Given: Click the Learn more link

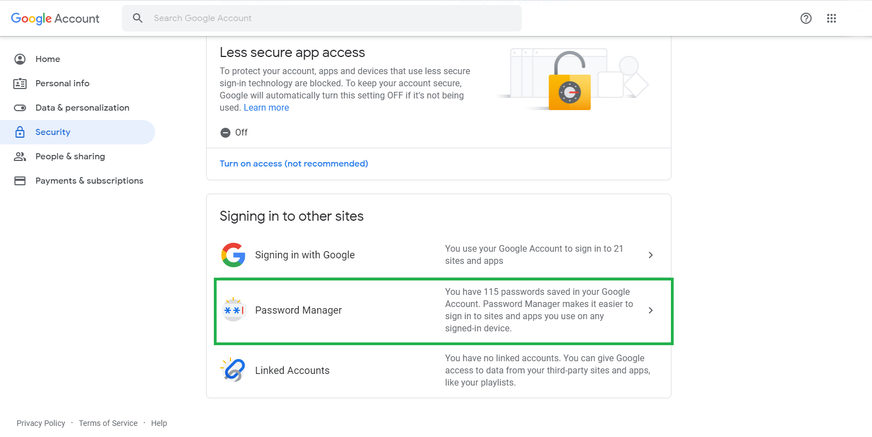Looking at the screenshot, I should [266, 108].
